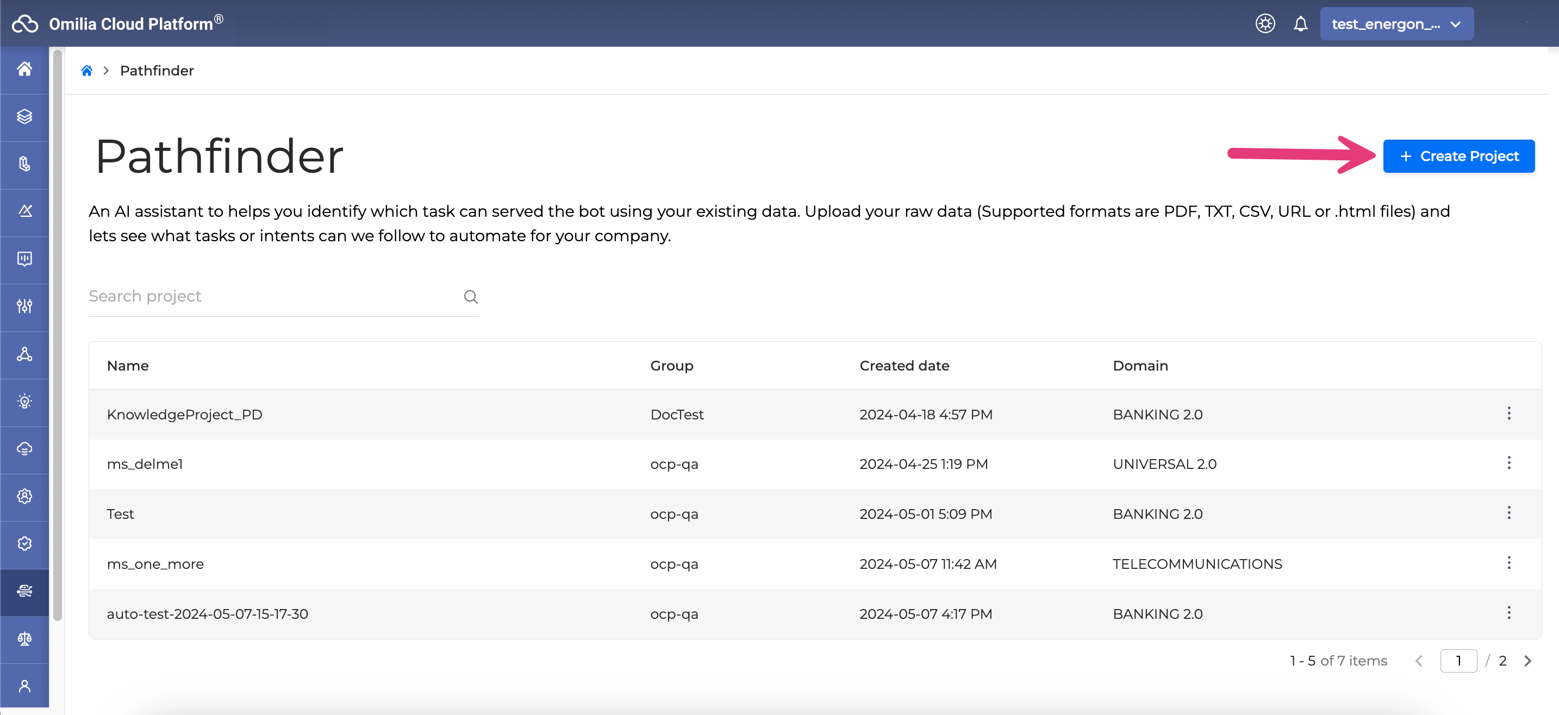Viewport: 1559px width, 715px height.
Task: Click the Omilia cloud logo
Action: pyautogui.click(x=25, y=23)
